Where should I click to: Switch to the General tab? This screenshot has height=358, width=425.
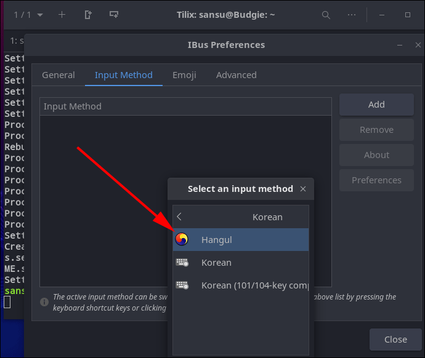tap(59, 75)
